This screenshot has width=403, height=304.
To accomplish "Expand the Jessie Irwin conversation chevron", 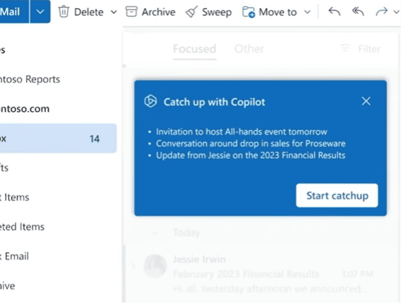I will coord(134,266).
